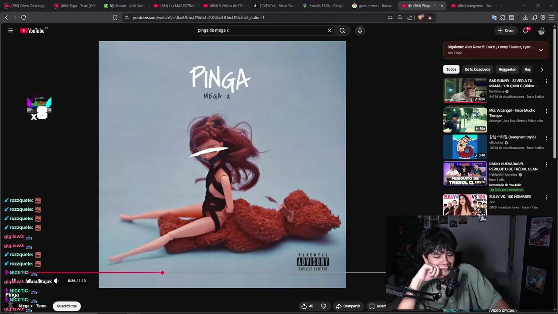
Task: Select the Todos filter chip
Action: [x=451, y=69]
